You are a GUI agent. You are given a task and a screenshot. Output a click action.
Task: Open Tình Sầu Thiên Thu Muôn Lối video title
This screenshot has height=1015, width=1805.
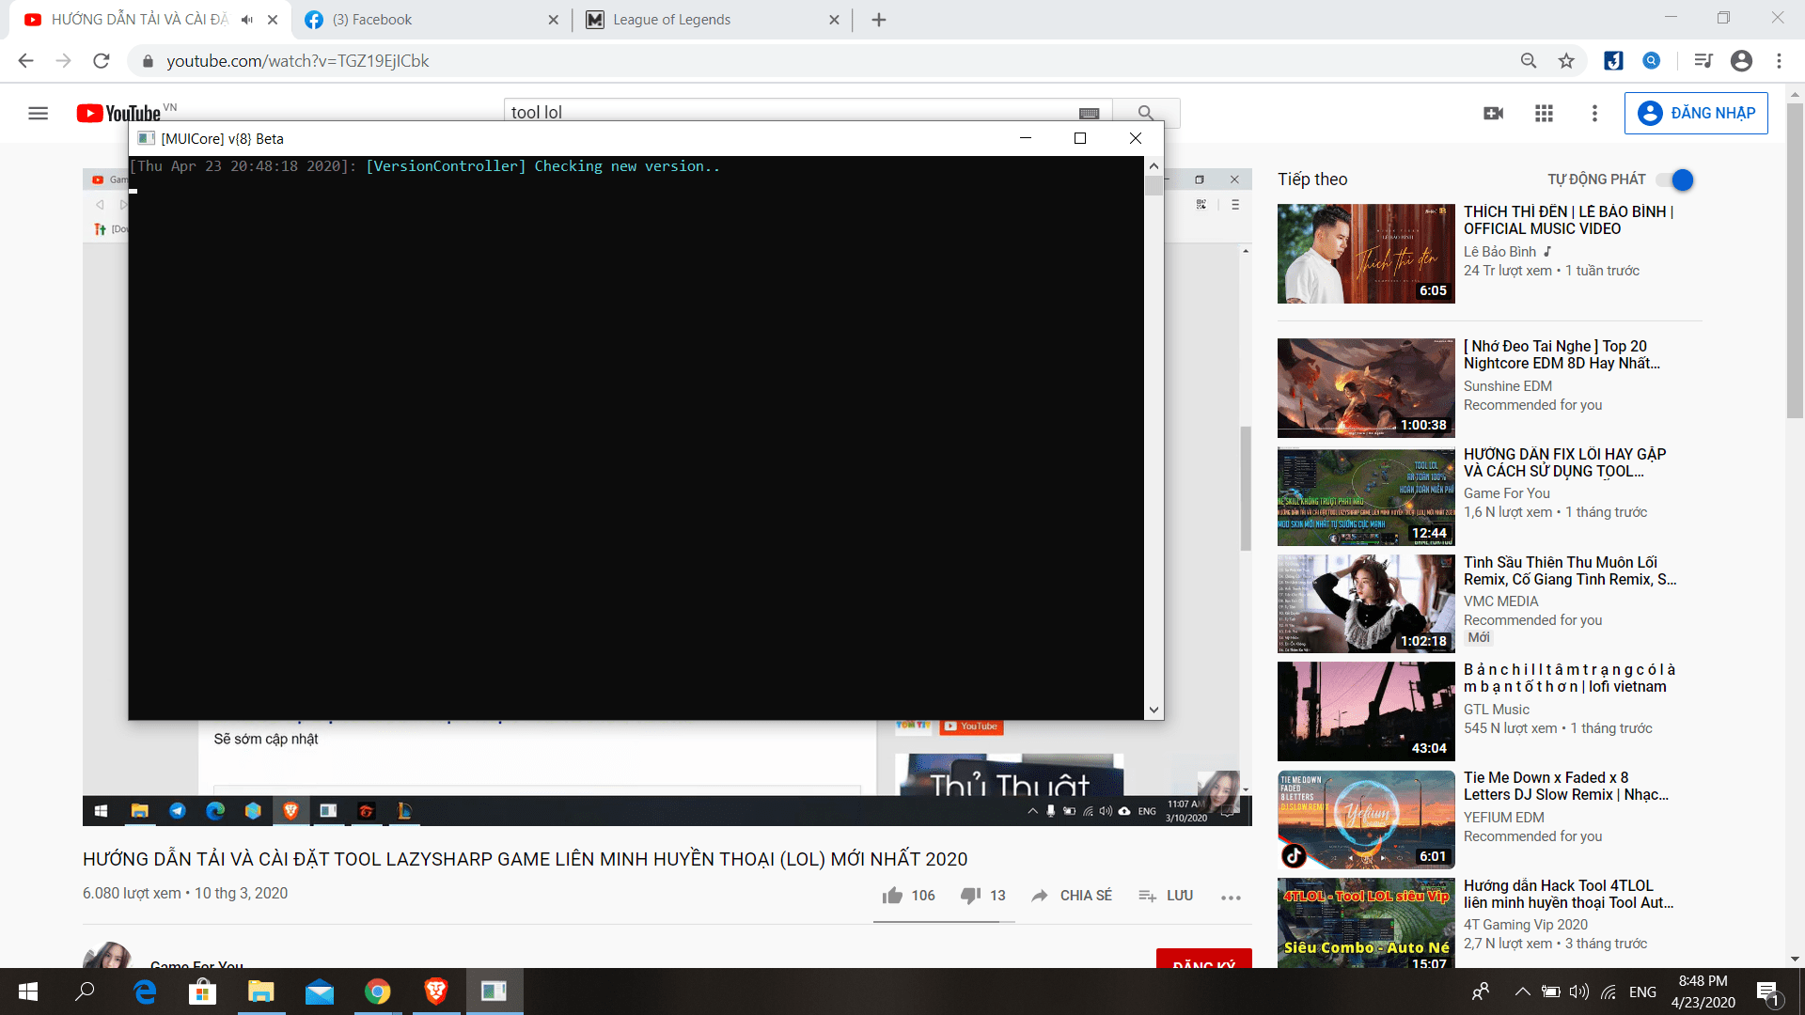coord(1569,570)
